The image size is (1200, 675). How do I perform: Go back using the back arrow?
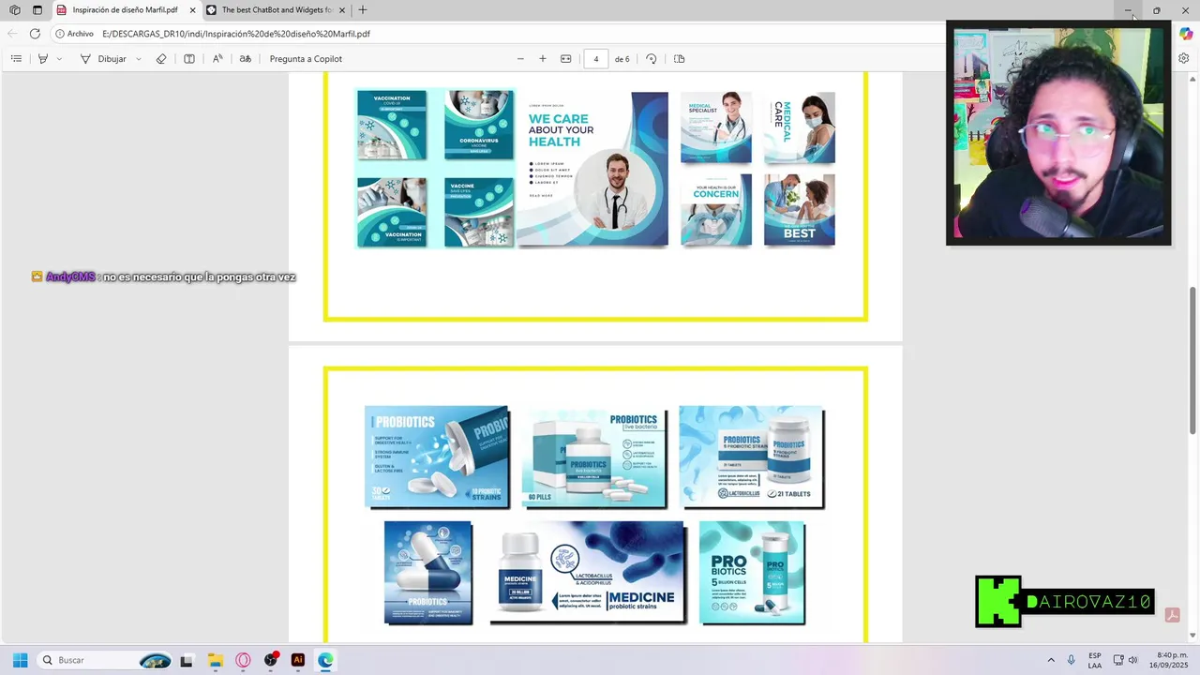pyautogui.click(x=12, y=34)
